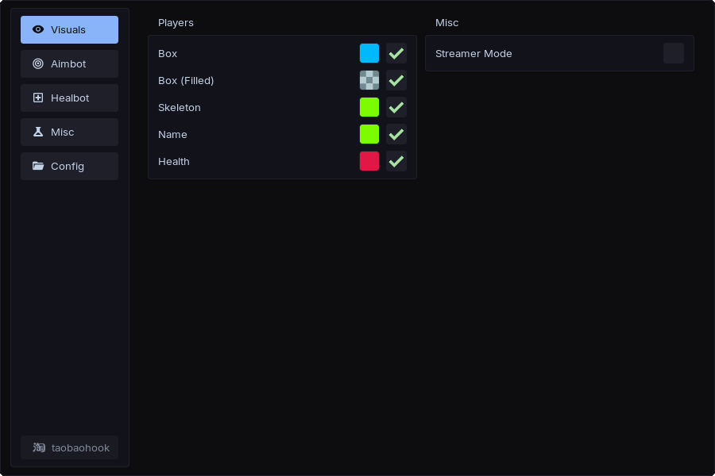Click the logo icon beside taobaohook
The image size is (715, 476).
point(39,447)
